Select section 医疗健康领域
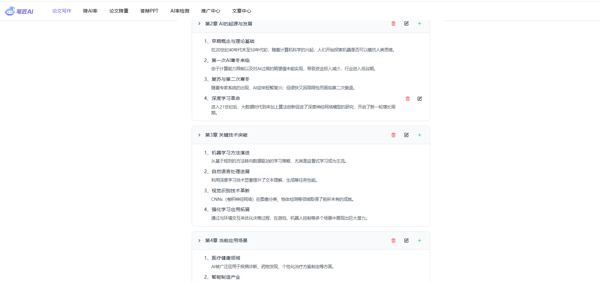Image resolution: width=600 pixels, height=282 pixels. click(226, 258)
